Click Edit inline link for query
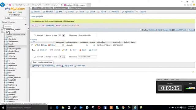The width and height of the screenshot is (196, 110). pos(153,30)
